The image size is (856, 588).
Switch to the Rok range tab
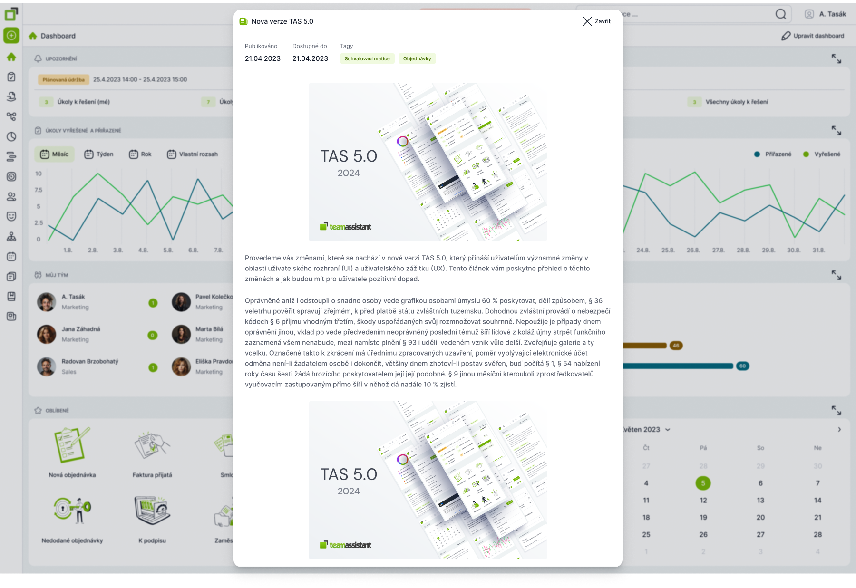140,154
